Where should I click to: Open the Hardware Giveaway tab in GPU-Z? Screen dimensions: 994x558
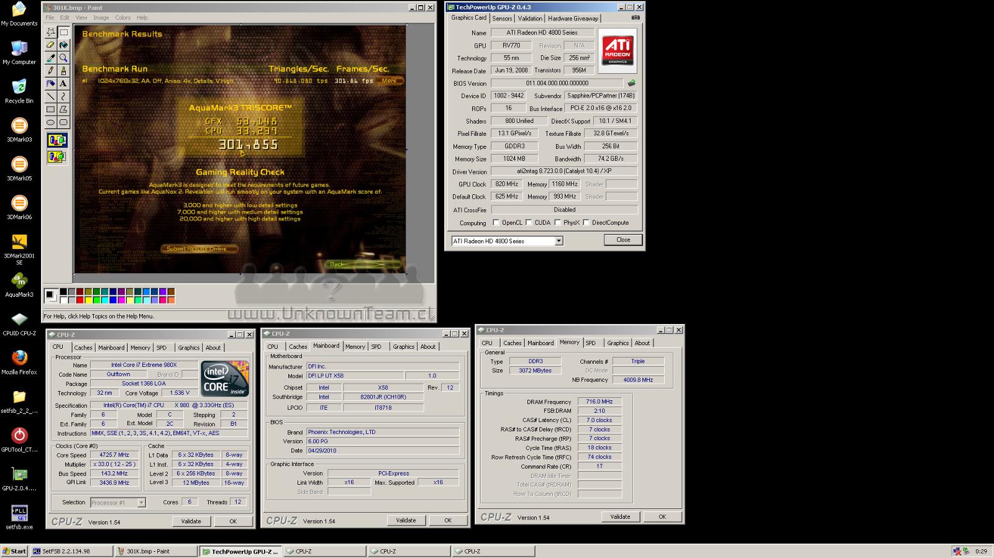[x=573, y=19]
